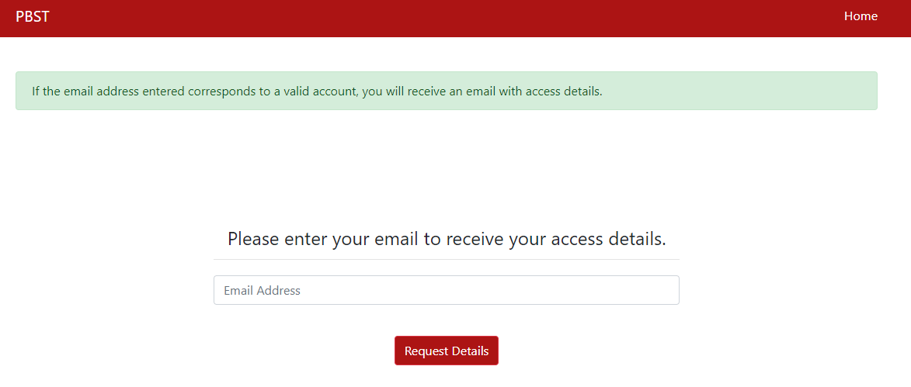Click the 'Email Address' placeholder text
The height and width of the screenshot is (387, 911).
click(x=262, y=291)
